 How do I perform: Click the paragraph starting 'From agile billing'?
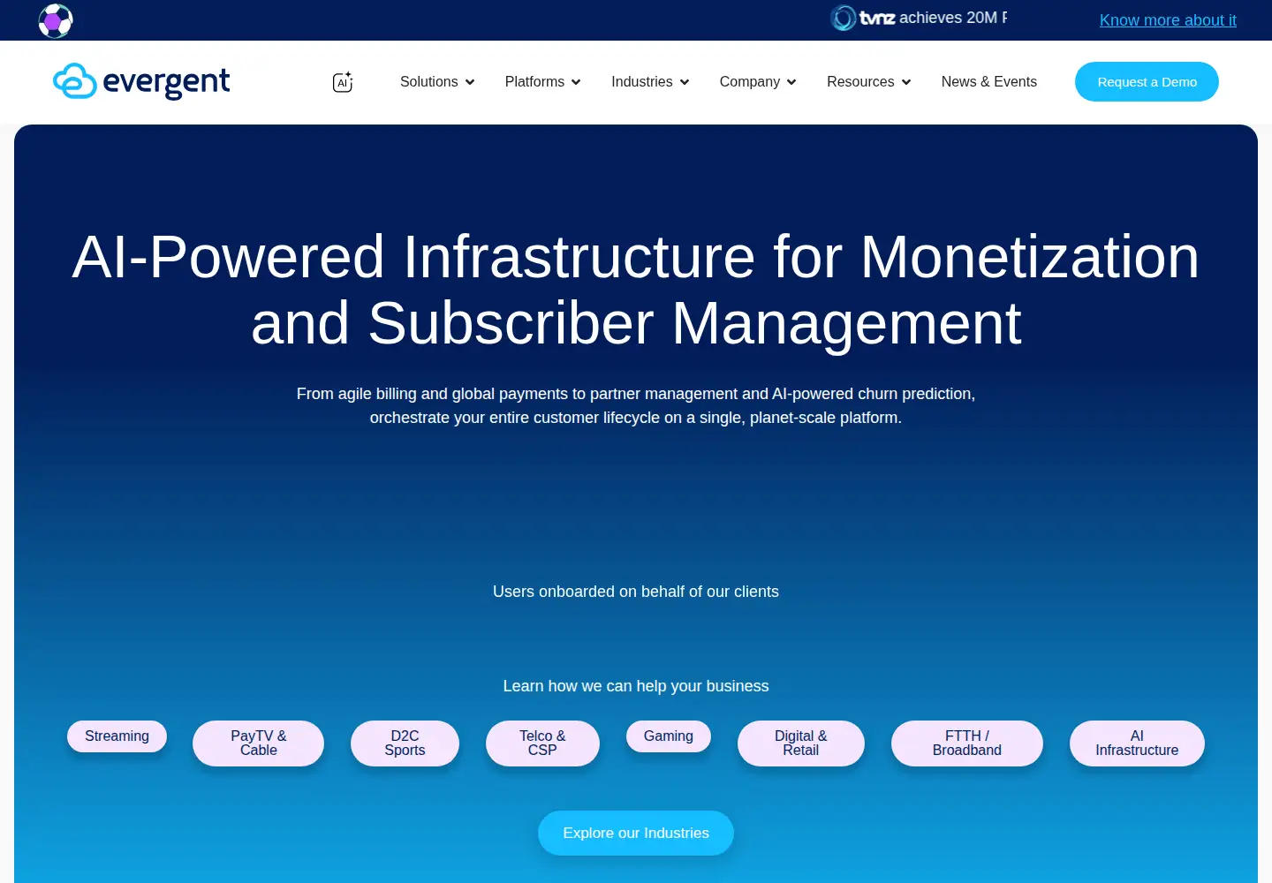tap(636, 405)
